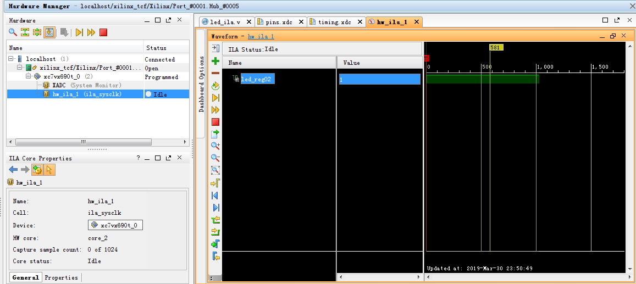
Task: Open the hw_ila_1 link in Waveform title
Action: click(261, 36)
